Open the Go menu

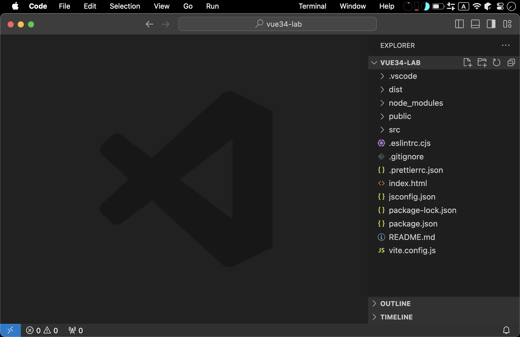coord(188,6)
